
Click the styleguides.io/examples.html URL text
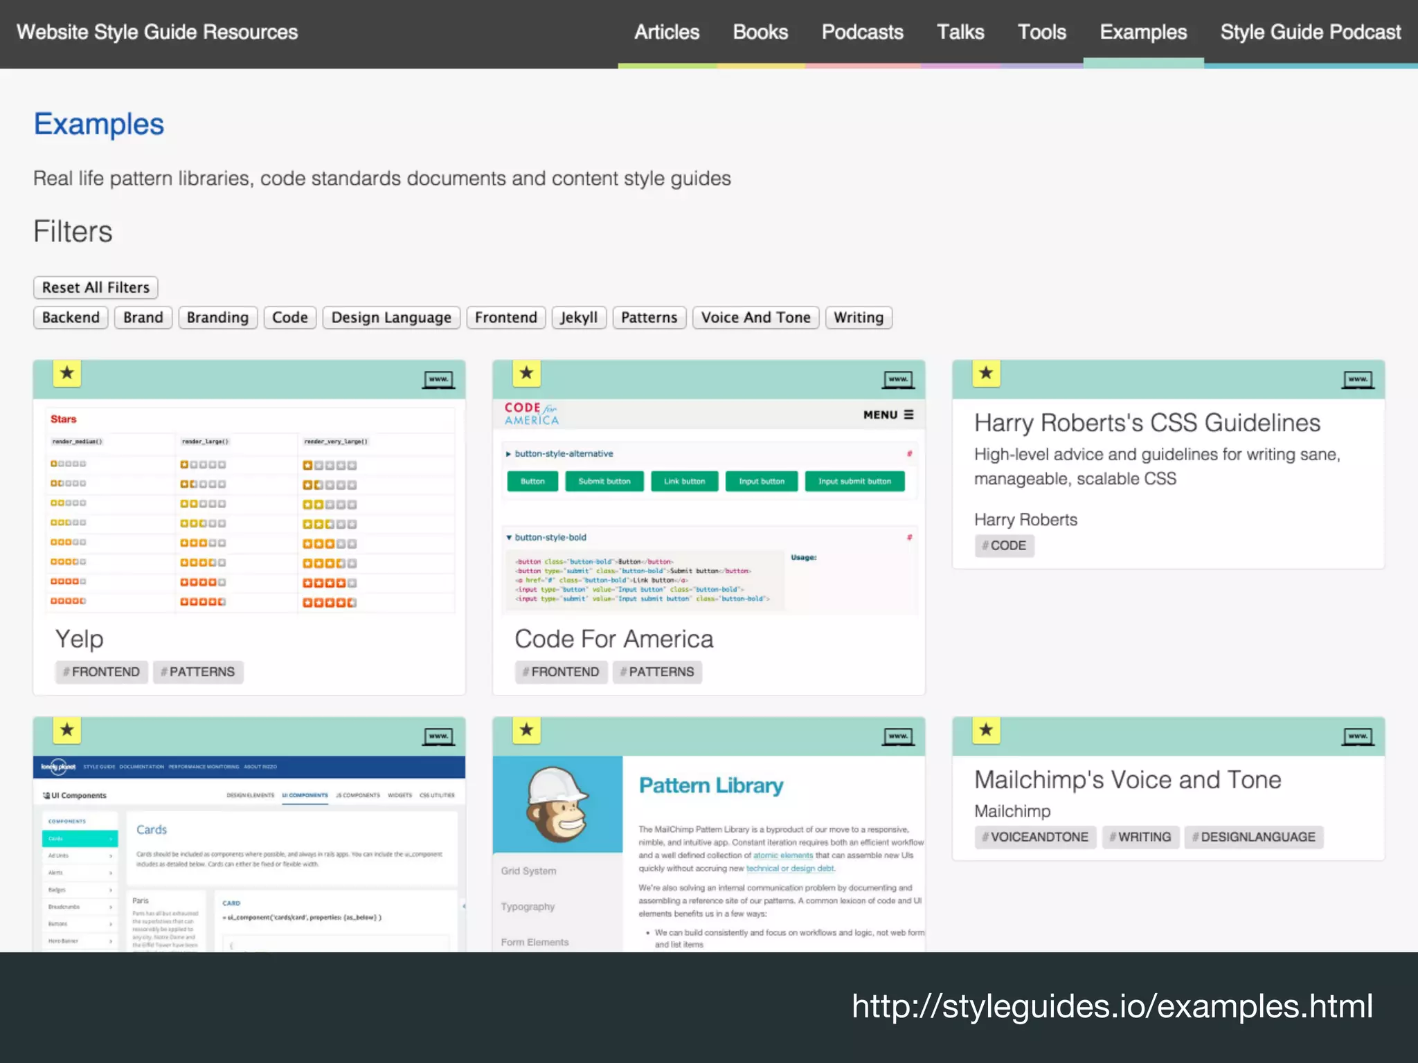pos(1112,1006)
